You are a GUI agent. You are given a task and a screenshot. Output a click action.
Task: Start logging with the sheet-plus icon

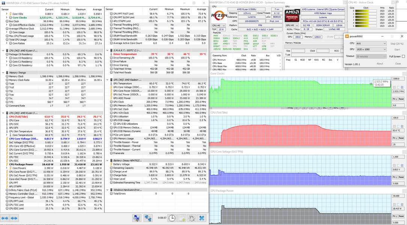click(x=182, y=218)
